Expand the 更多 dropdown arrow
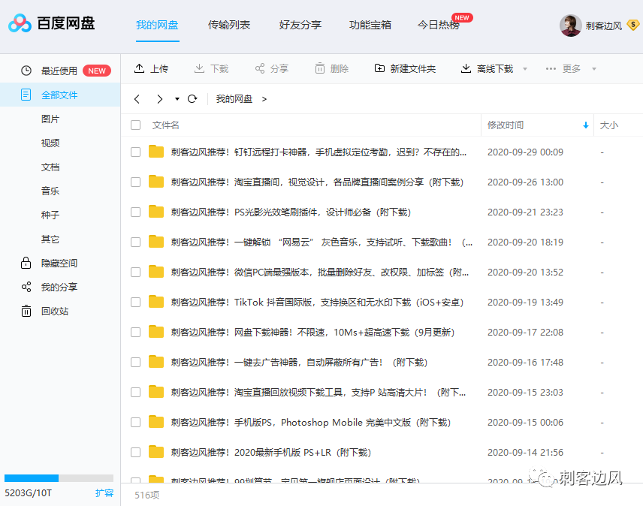This screenshot has height=506, width=643. pyautogui.click(x=593, y=69)
